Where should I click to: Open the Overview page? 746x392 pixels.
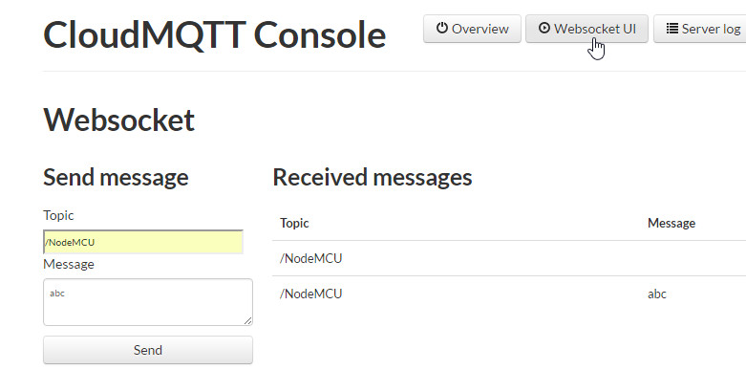click(472, 29)
